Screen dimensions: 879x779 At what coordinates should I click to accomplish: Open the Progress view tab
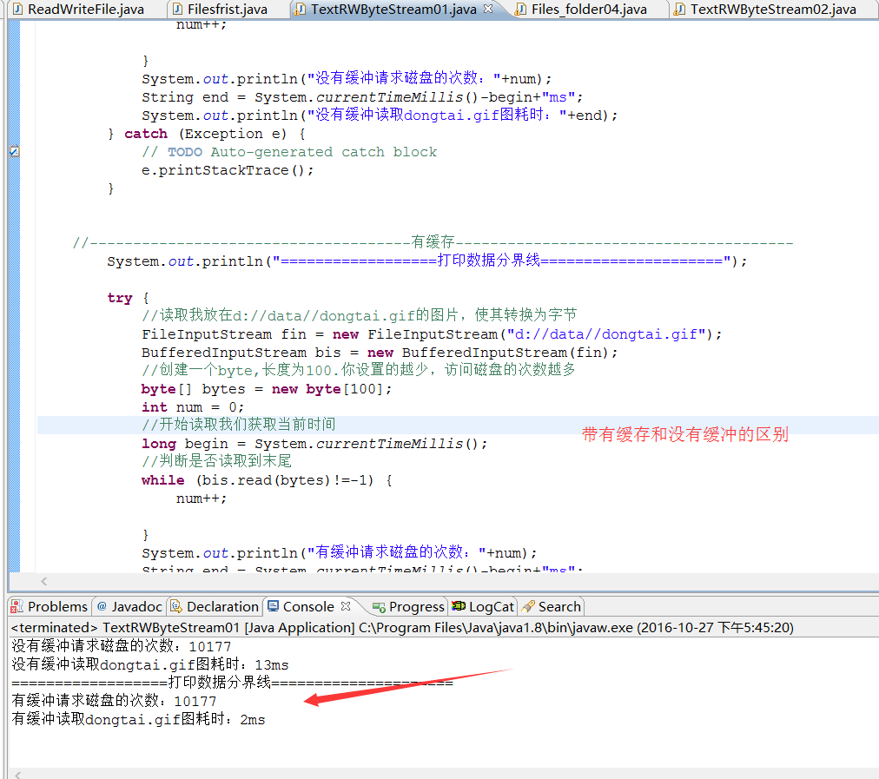coord(409,606)
